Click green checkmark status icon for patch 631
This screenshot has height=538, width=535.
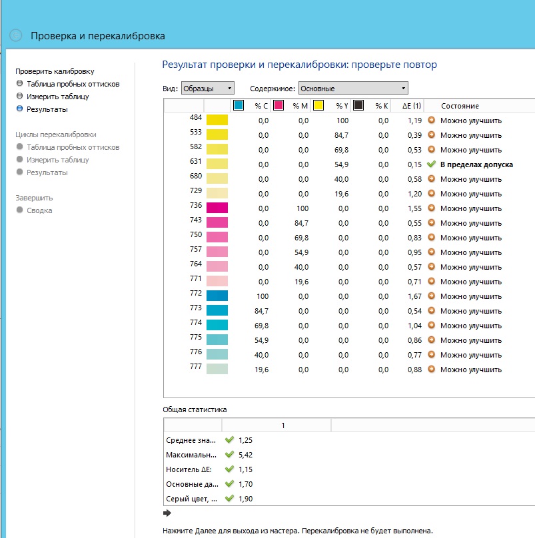tap(431, 164)
